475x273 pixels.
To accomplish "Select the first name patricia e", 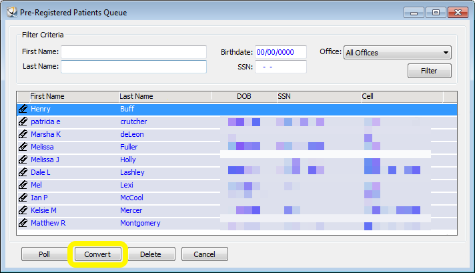I will (45, 121).
